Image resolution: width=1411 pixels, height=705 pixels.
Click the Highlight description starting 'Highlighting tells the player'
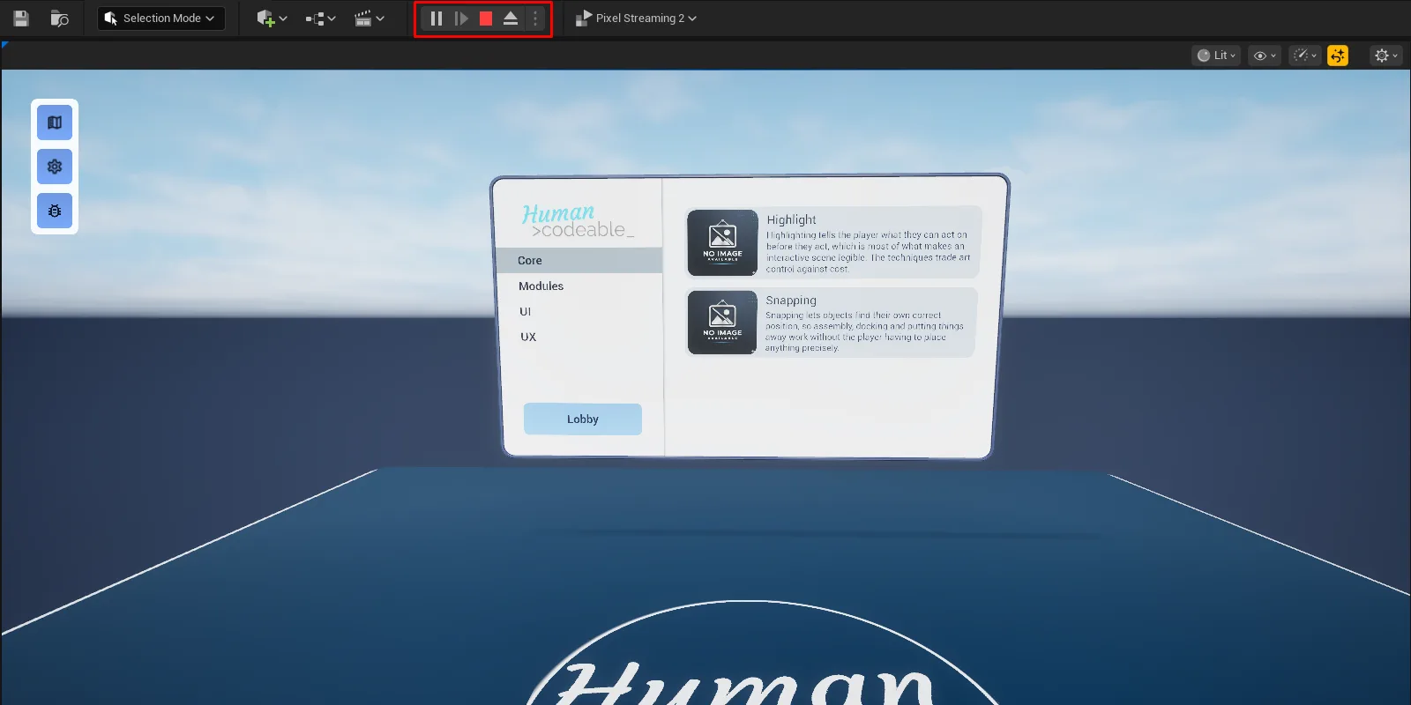[x=868, y=252]
